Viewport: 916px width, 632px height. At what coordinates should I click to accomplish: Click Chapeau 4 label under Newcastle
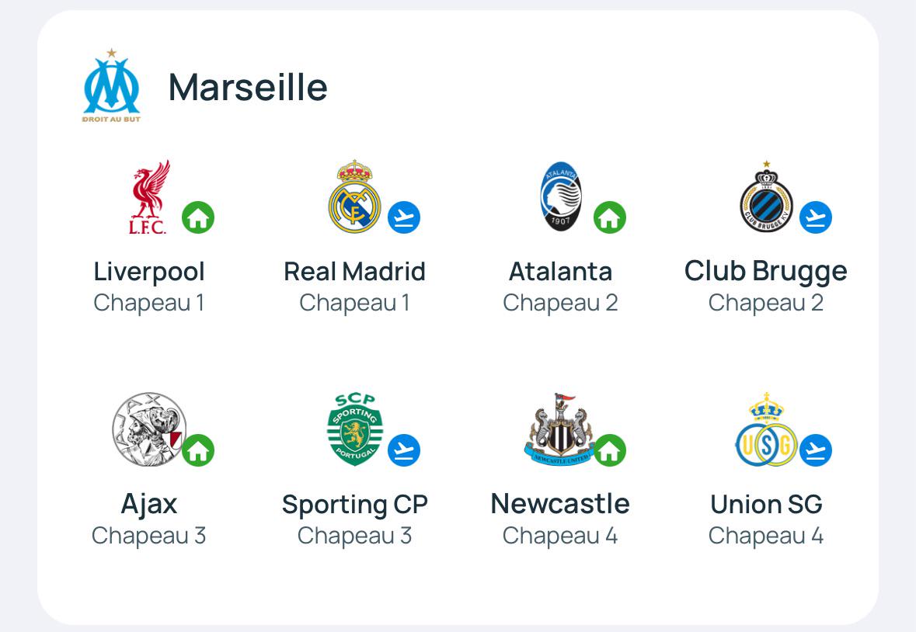[x=560, y=535]
